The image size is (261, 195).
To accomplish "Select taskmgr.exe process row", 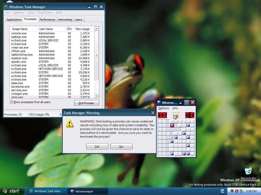I will click(x=50, y=37).
